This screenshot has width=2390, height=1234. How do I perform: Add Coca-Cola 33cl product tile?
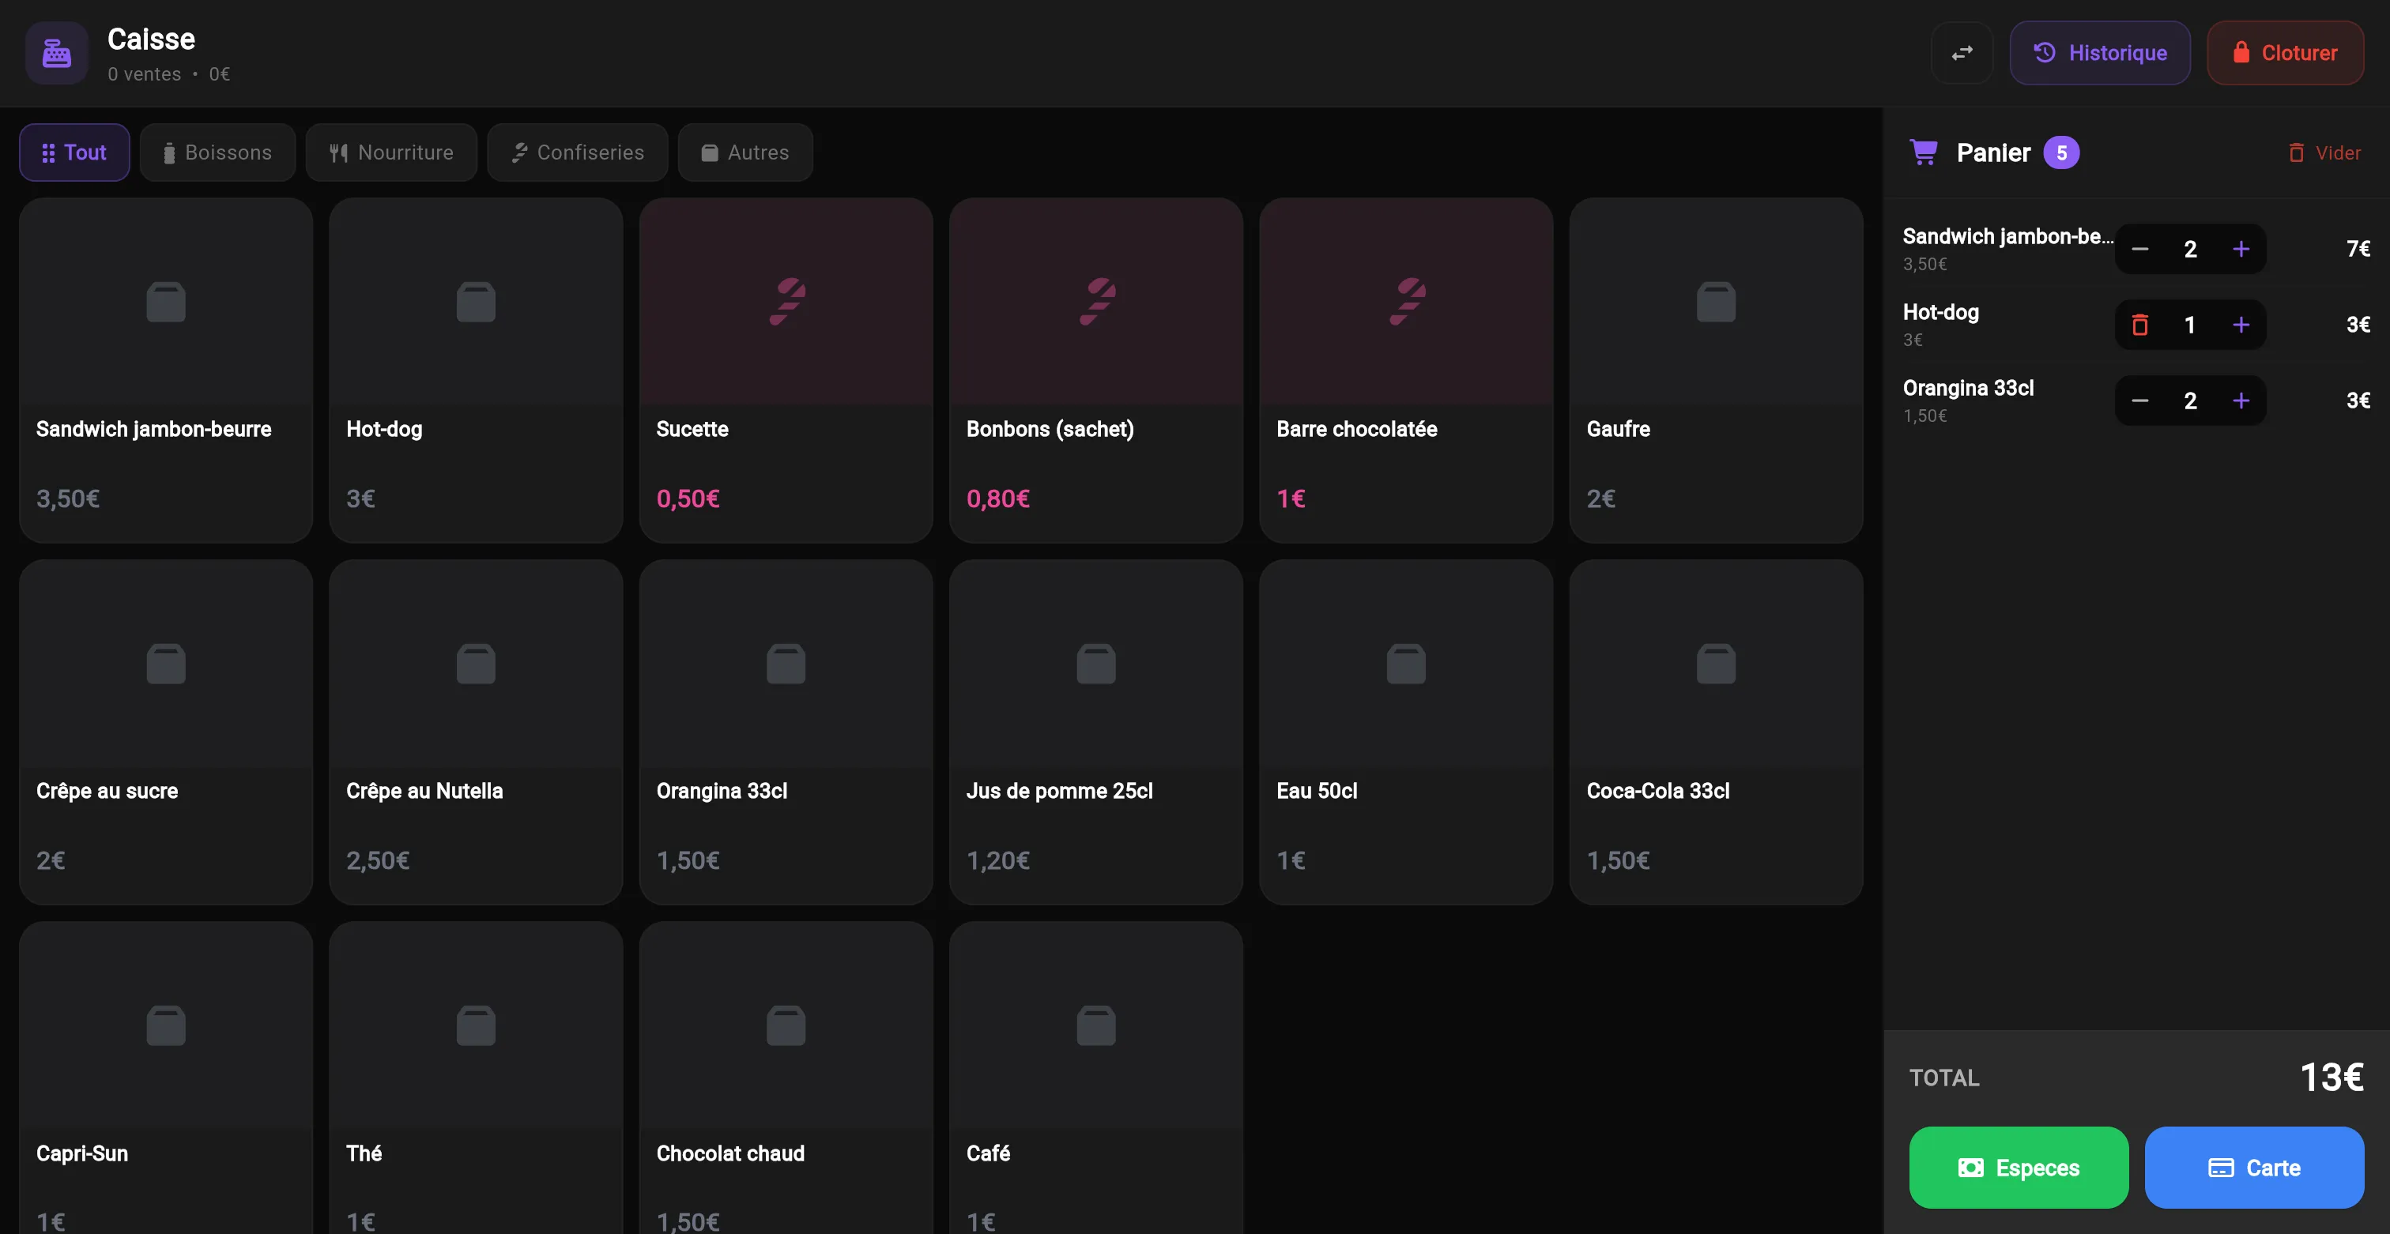click(1714, 732)
